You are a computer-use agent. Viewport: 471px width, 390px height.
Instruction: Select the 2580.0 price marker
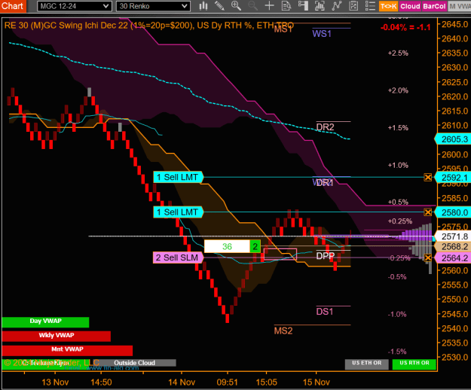point(454,212)
